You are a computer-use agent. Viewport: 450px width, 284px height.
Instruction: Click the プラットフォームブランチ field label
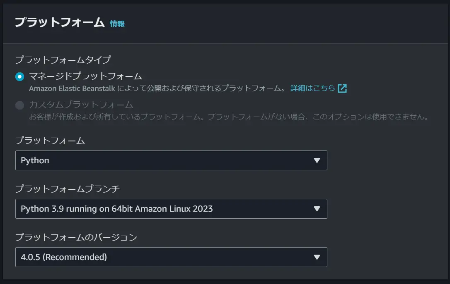(68, 189)
